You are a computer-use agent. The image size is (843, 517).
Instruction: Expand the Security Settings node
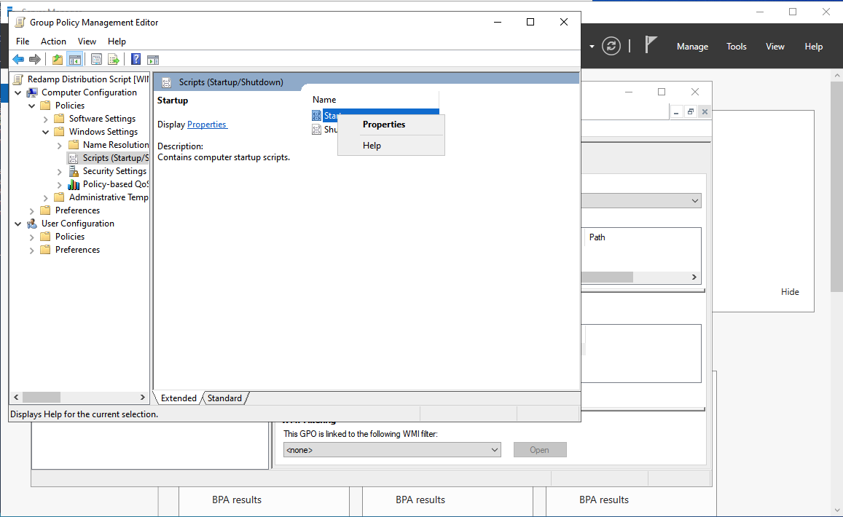click(x=60, y=171)
